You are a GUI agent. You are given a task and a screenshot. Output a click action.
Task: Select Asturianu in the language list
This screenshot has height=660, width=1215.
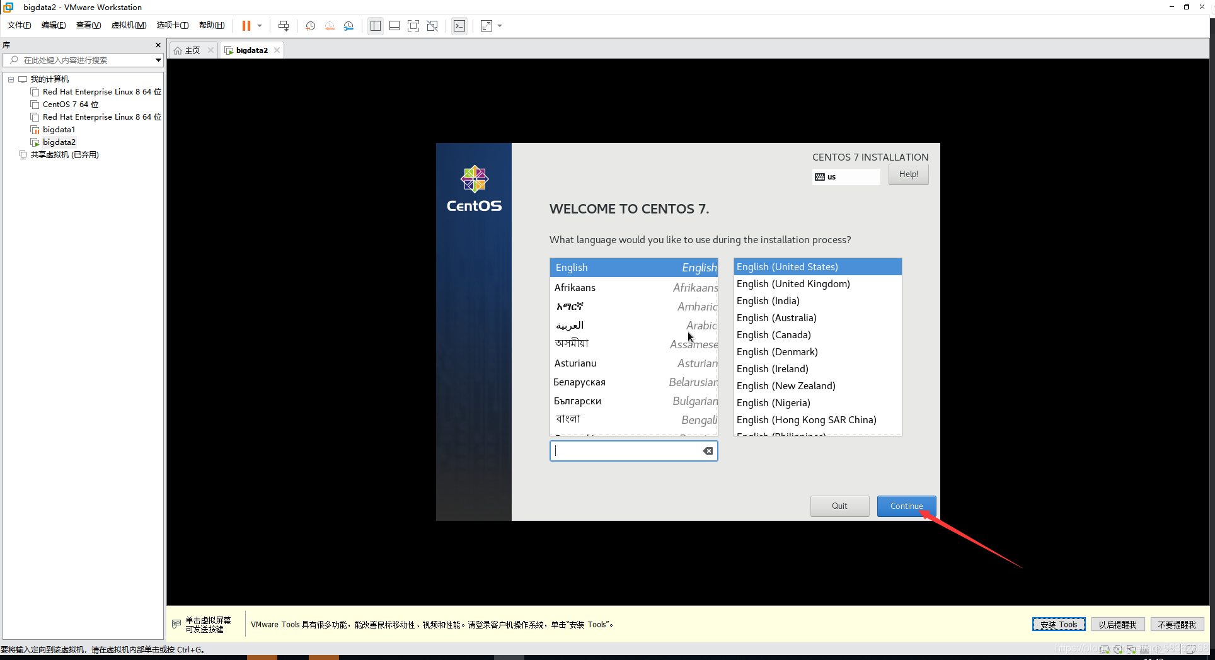pyautogui.click(x=634, y=363)
